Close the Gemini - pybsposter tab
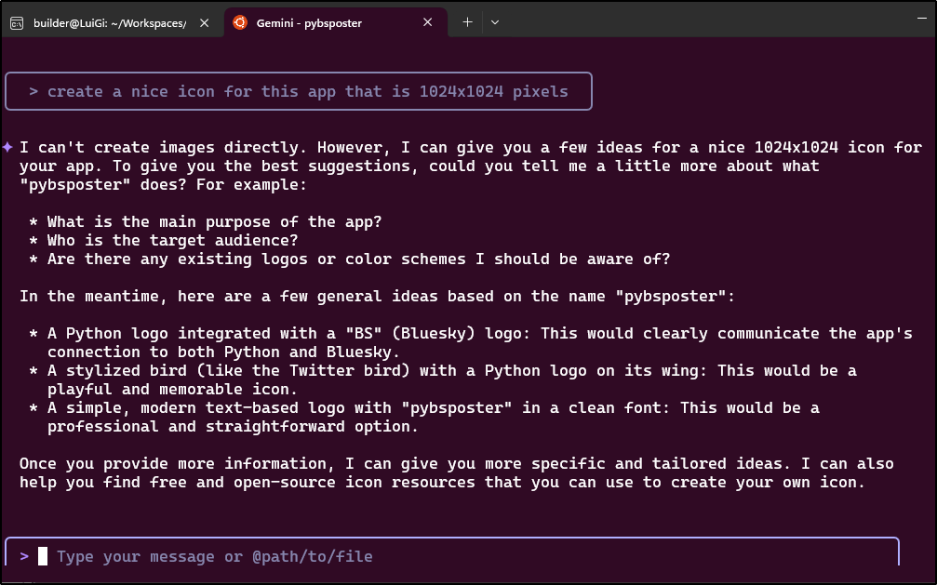This screenshot has width=937, height=585. 427,22
